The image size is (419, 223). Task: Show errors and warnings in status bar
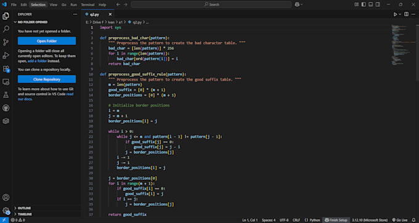click(x=18, y=220)
